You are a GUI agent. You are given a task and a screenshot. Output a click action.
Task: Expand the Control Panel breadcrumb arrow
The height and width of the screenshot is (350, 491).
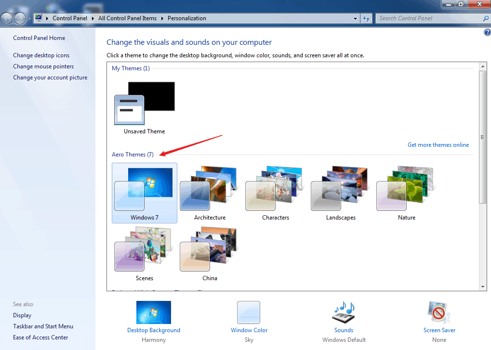93,18
